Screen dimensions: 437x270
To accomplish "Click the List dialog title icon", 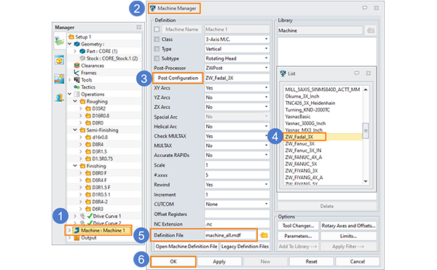I will [283, 74].
